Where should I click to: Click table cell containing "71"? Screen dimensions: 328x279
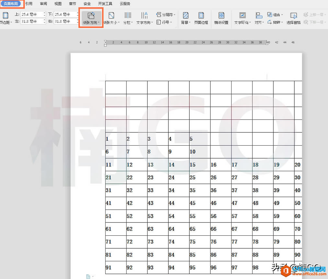tap(116, 242)
